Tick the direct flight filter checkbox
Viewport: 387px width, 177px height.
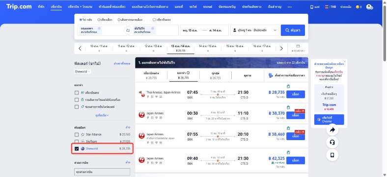click(x=77, y=93)
